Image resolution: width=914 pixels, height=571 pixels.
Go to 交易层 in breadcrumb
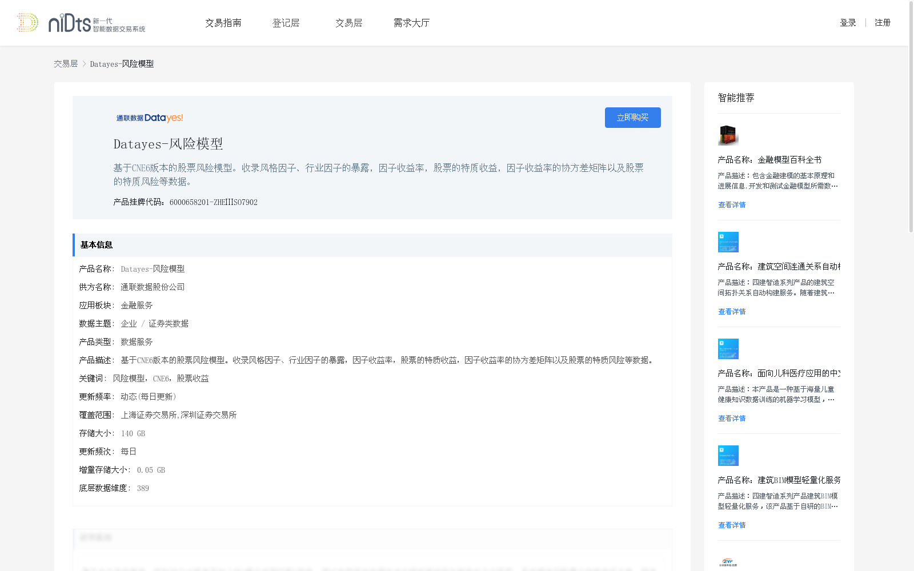click(66, 64)
